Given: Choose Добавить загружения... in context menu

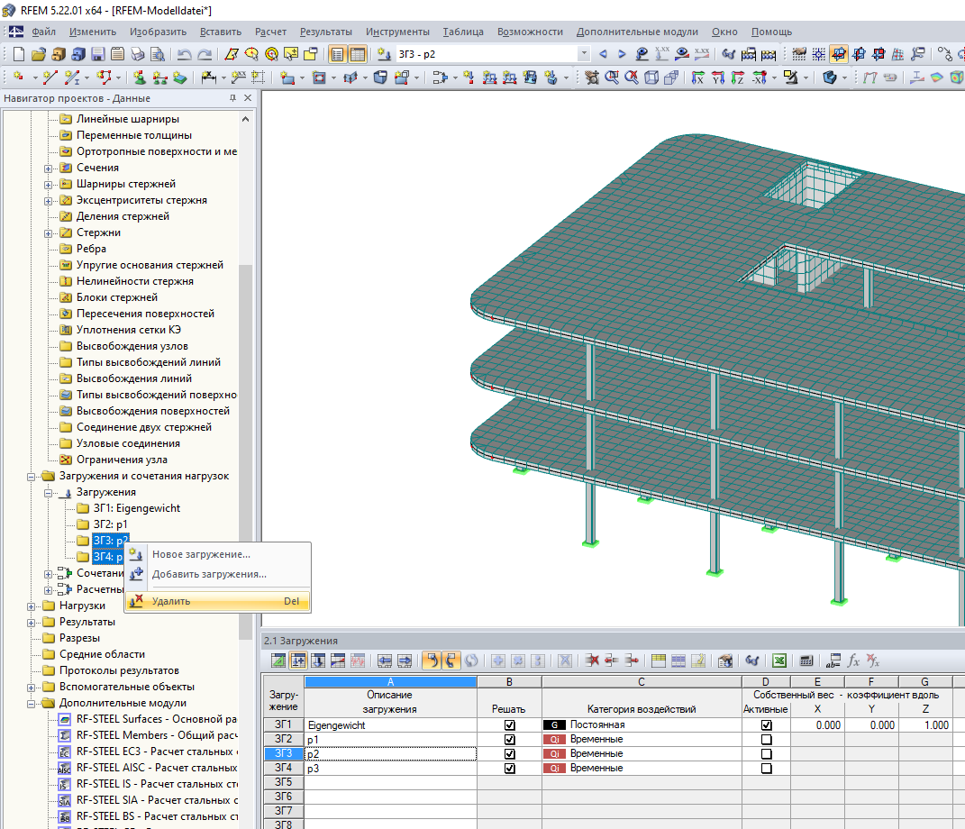Looking at the screenshot, I should 218,574.
